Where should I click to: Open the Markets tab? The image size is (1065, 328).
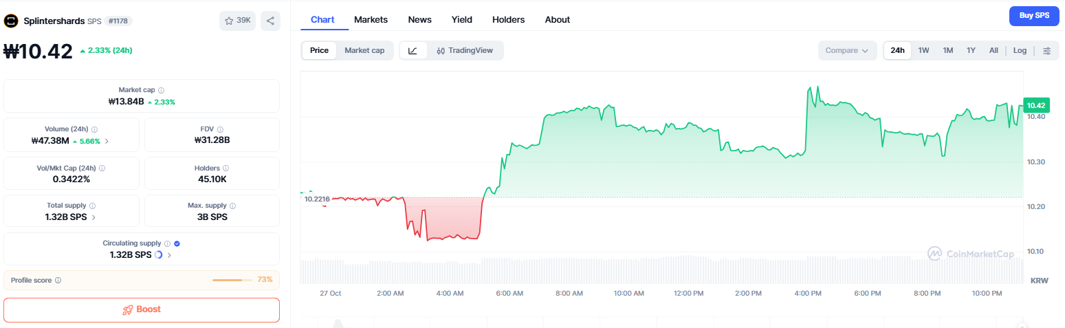point(371,19)
